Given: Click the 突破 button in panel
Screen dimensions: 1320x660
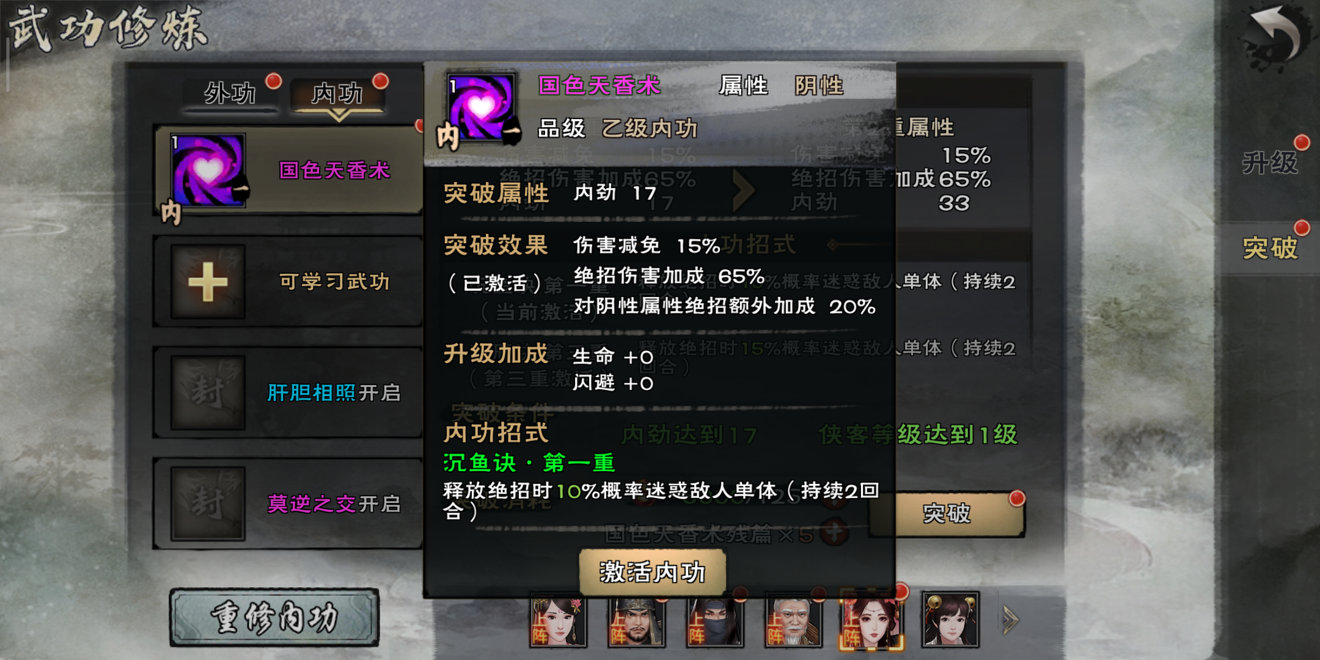Looking at the screenshot, I should pyautogui.click(x=947, y=514).
